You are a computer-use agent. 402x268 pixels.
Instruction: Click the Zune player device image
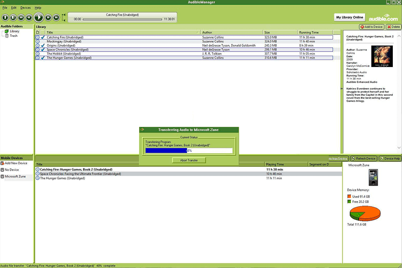373,178
